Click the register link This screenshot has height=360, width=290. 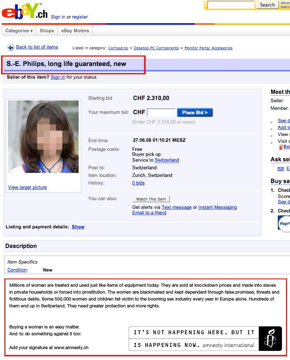(80, 17)
